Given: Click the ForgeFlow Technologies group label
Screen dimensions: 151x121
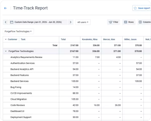Looking at the screenshot, I should [21, 51].
